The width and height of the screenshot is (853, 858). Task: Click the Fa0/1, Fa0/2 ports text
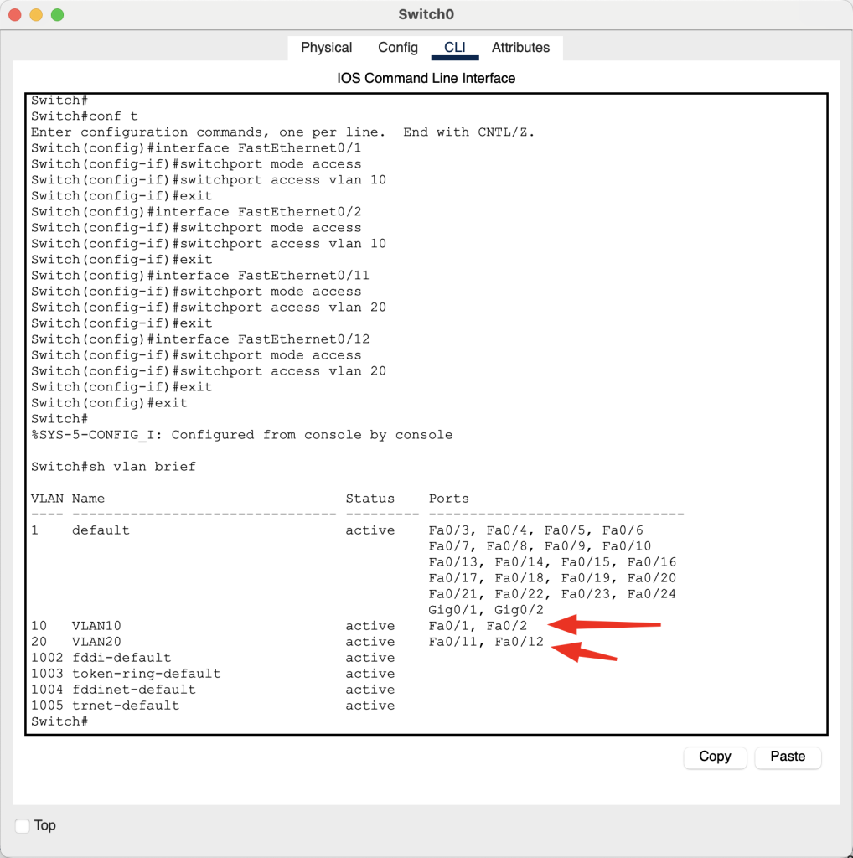click(x=476, y=625)
